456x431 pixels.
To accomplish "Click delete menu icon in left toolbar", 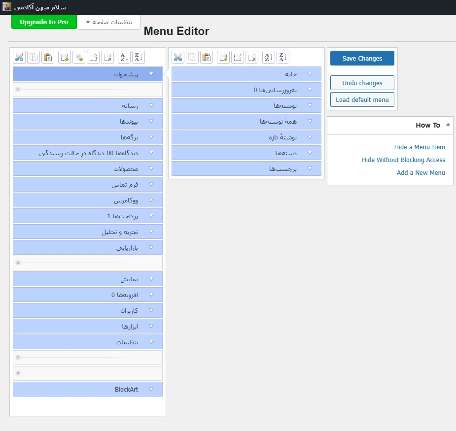I will tap(107, 57).
